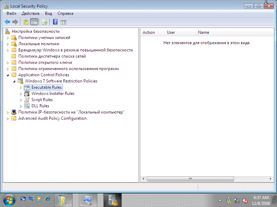Click the Advanced Audit Policy Configuration folder icon

pos(14,118)
